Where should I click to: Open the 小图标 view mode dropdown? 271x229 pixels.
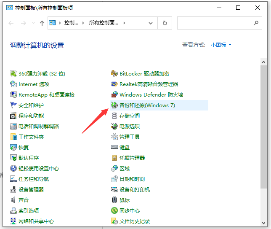pos(221,45)
